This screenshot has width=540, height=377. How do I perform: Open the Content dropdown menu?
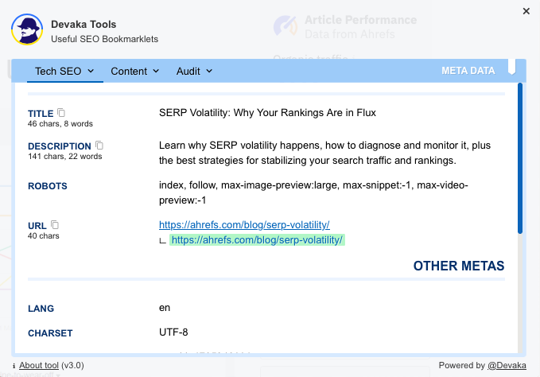[135, 72]
